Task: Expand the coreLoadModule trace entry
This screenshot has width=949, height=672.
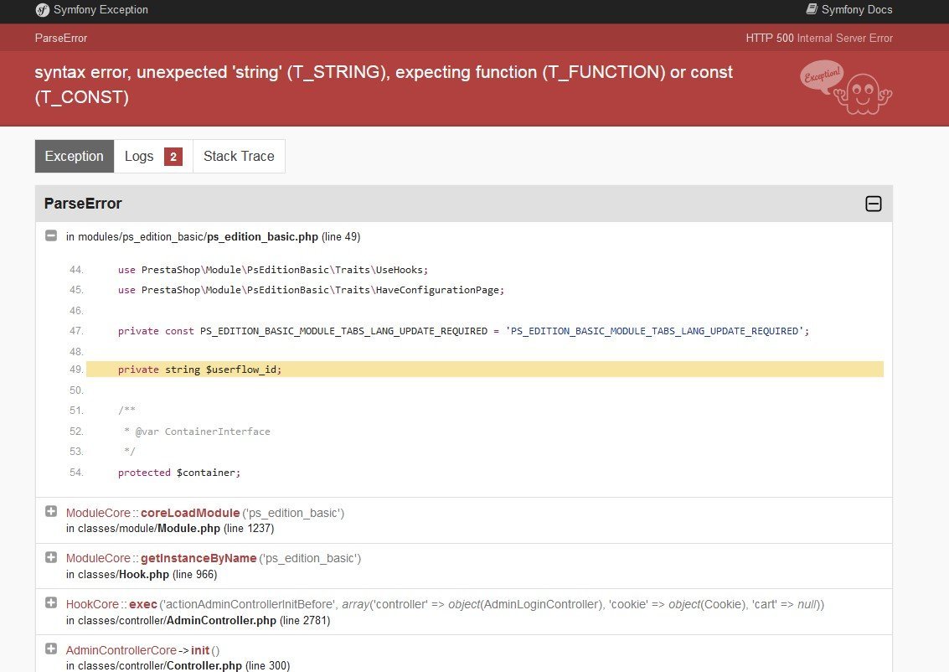Action: point(51,512)
